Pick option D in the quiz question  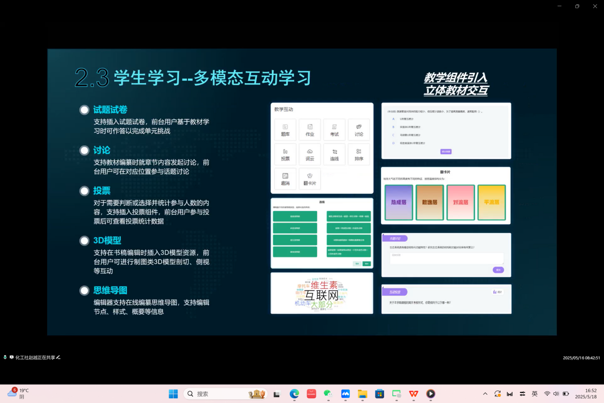394,143
